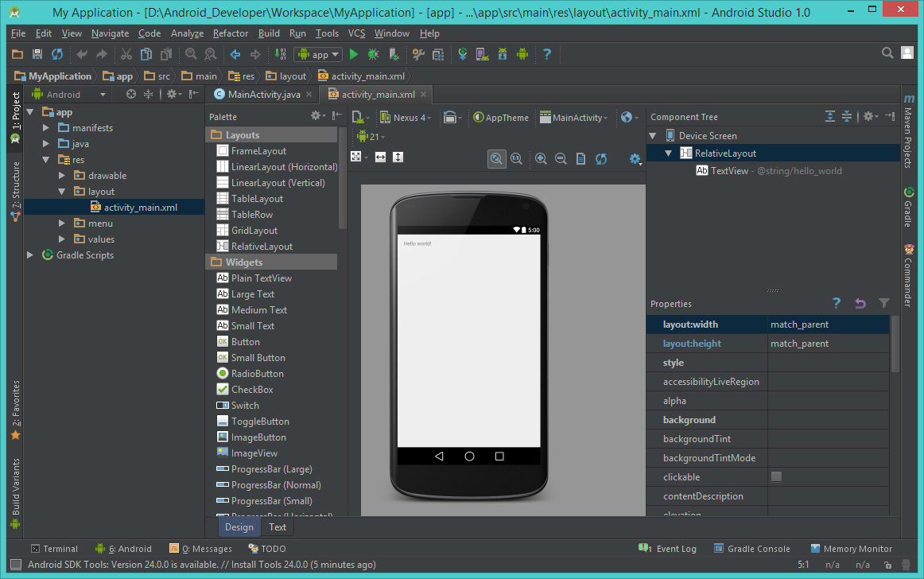The image size is (924, 579).
Task: Open the AppTheme theme selector
Action: click(x=500, y=117)
